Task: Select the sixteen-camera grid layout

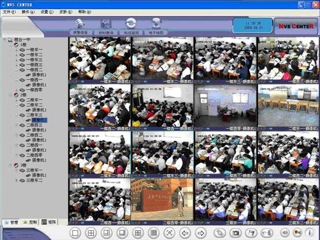Action: click(154, 233)
